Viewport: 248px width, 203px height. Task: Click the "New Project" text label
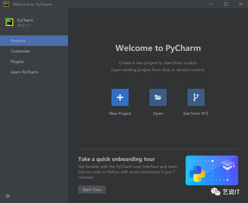coord(120,114)
